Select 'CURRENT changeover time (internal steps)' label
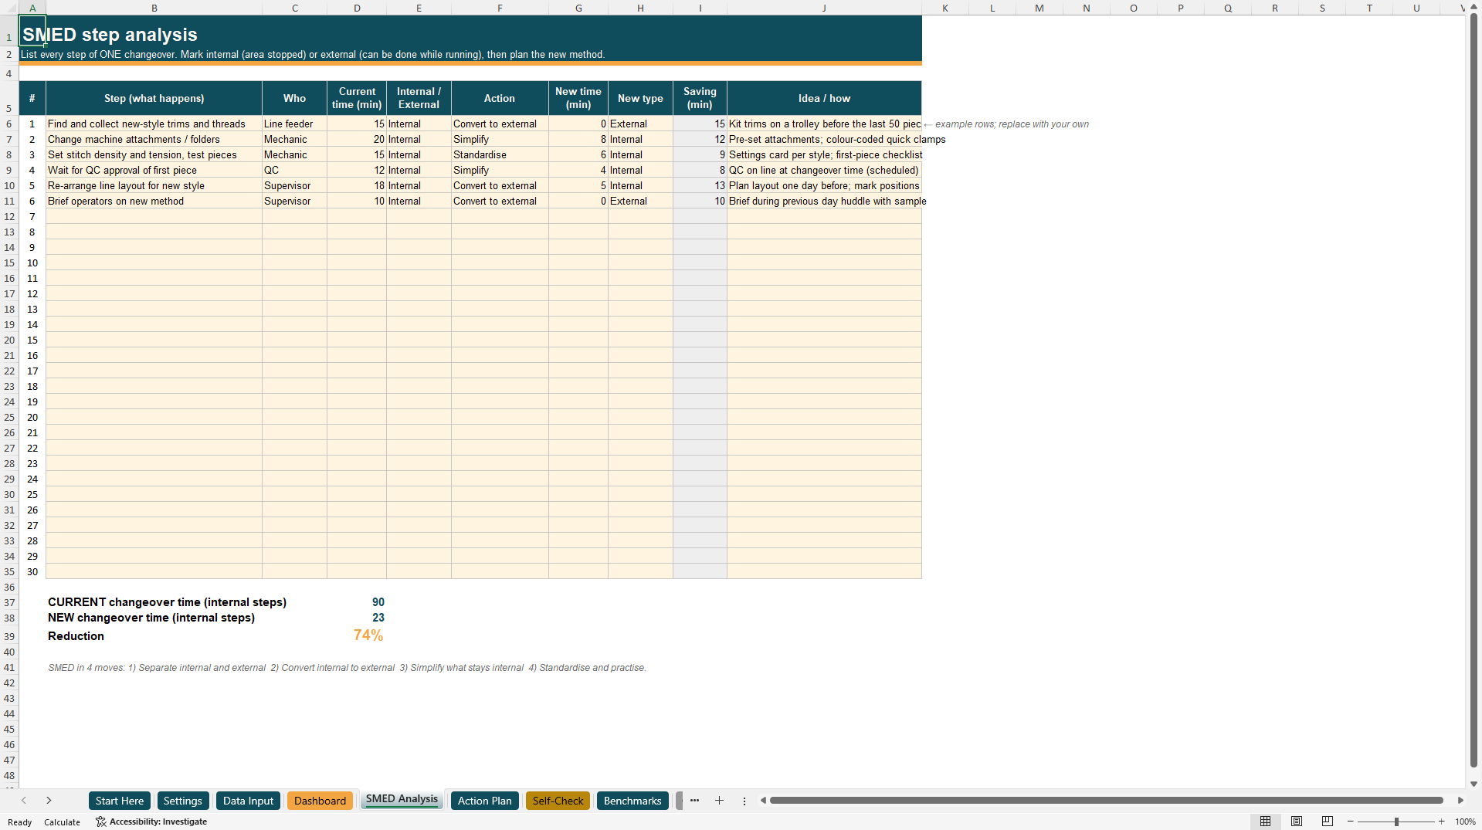Viewport: 1482px width, 830px height. click(x=167, y=602)
